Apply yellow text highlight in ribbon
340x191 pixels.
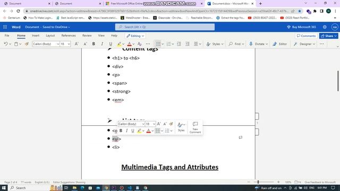(119, 44)
